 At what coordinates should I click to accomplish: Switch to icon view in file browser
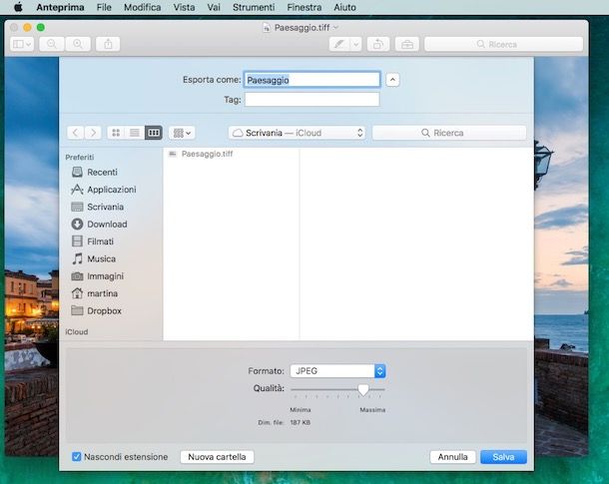pos(116,133)
